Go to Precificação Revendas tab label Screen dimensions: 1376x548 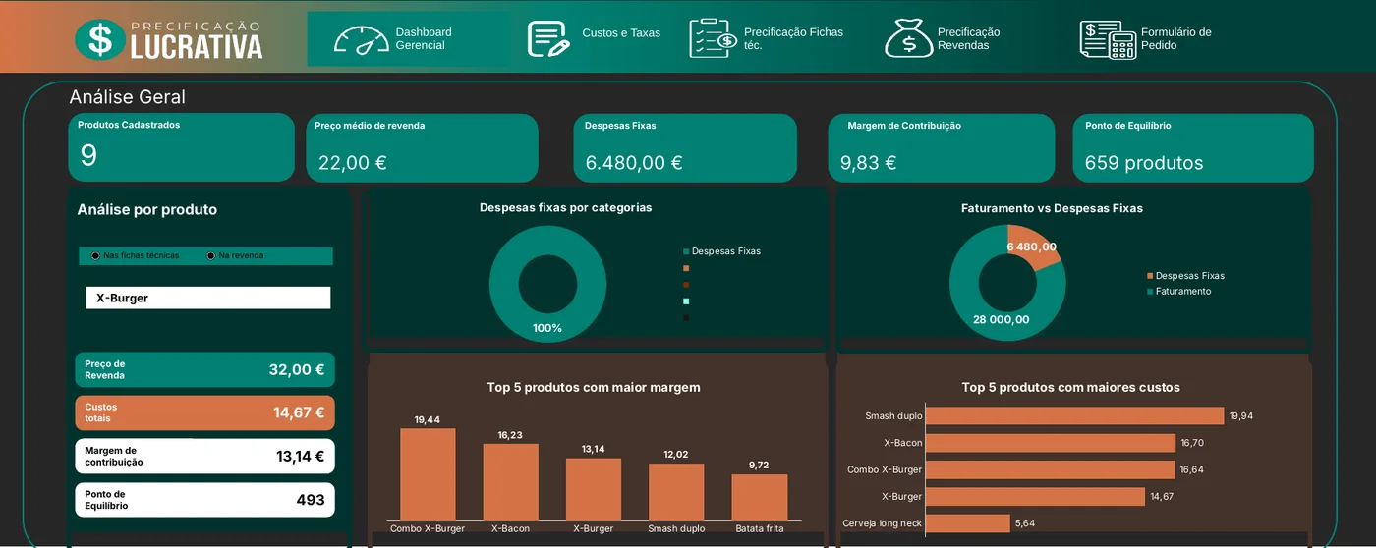click(x=968, y=39)
